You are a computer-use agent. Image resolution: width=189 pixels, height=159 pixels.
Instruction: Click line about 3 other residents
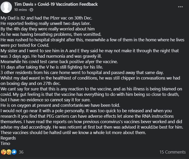pyautogui.click(x=78, y=72)
